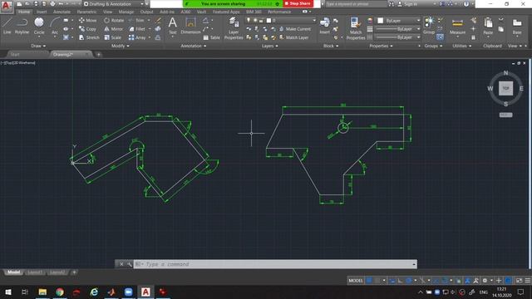This screenshot has height=299, width=532.
Task: Activate the Stretch command
Action: coord(89,37)
